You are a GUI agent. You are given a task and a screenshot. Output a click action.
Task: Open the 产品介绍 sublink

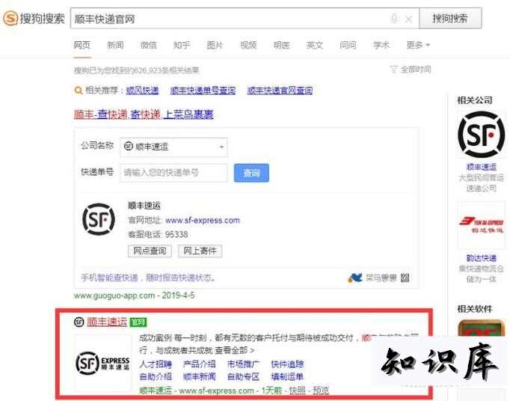(x=200, y=364)
